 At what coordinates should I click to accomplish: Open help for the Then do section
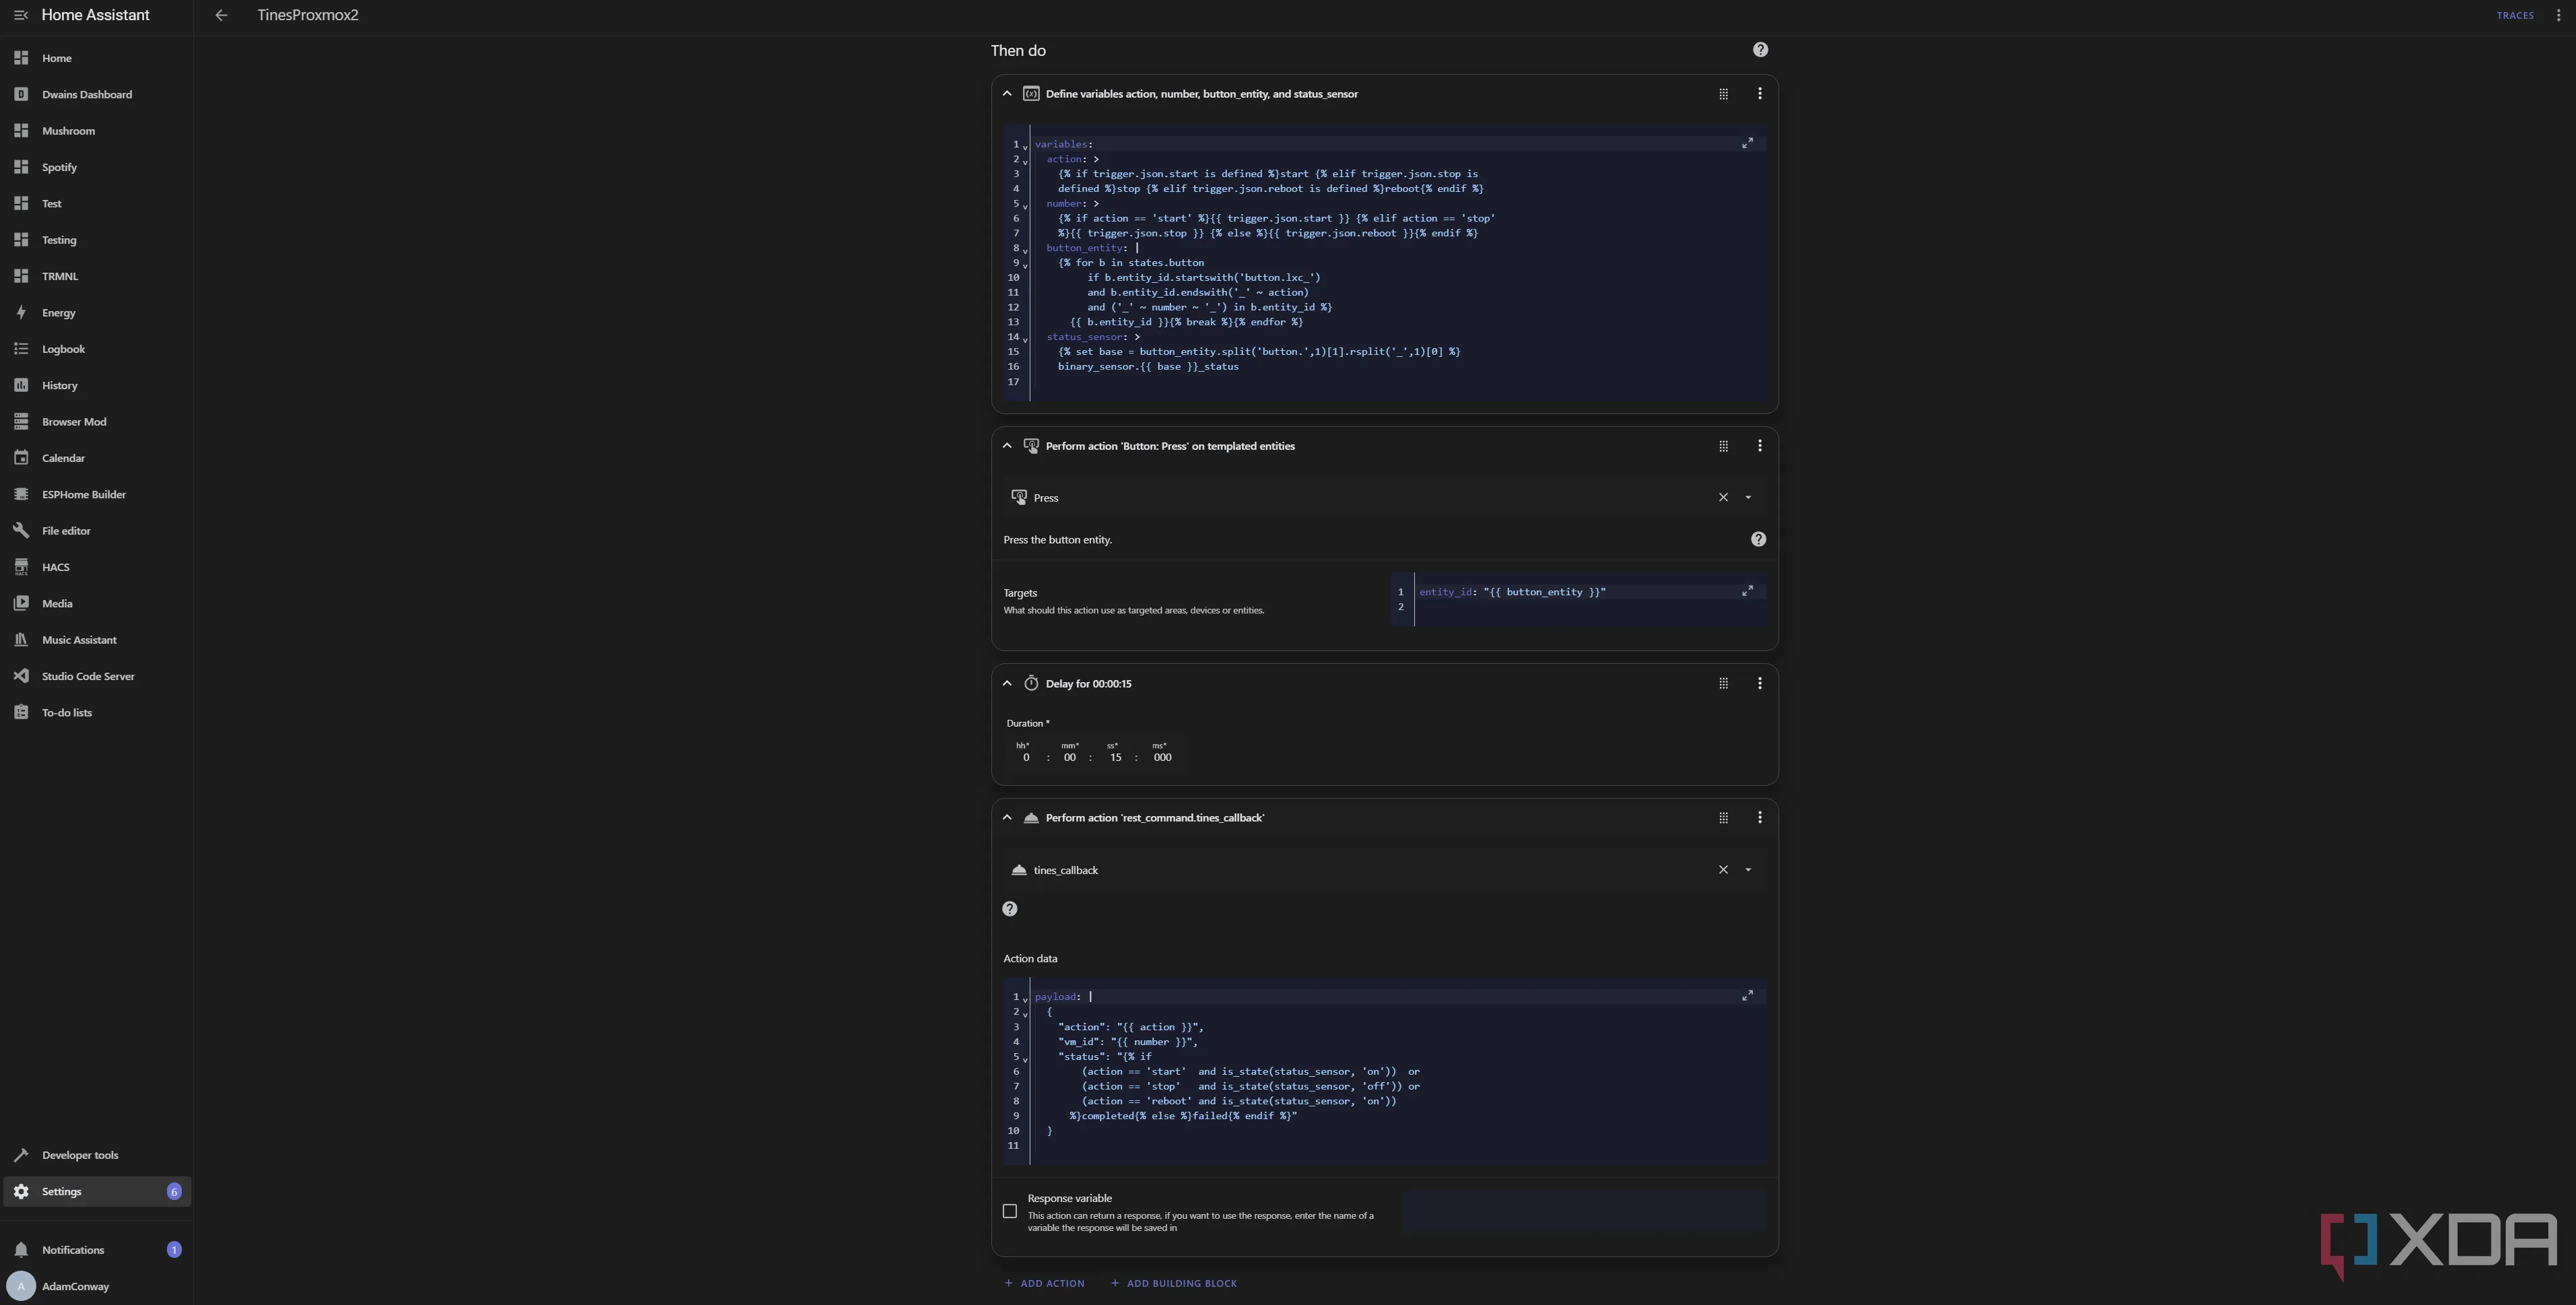(1760, 50)
